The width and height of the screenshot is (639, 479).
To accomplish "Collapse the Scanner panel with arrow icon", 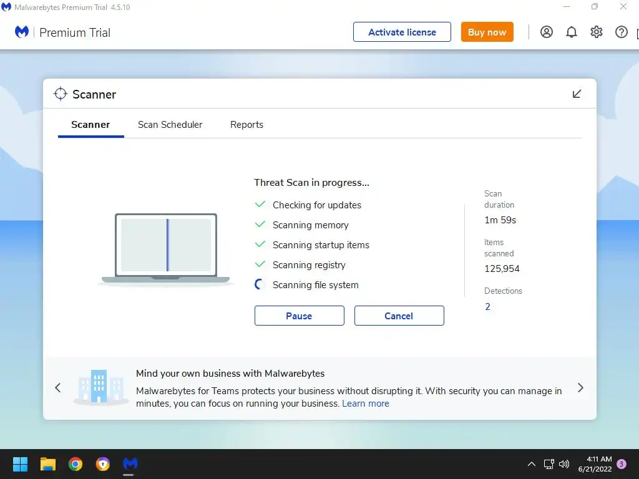I will click(x=577, y=94).
